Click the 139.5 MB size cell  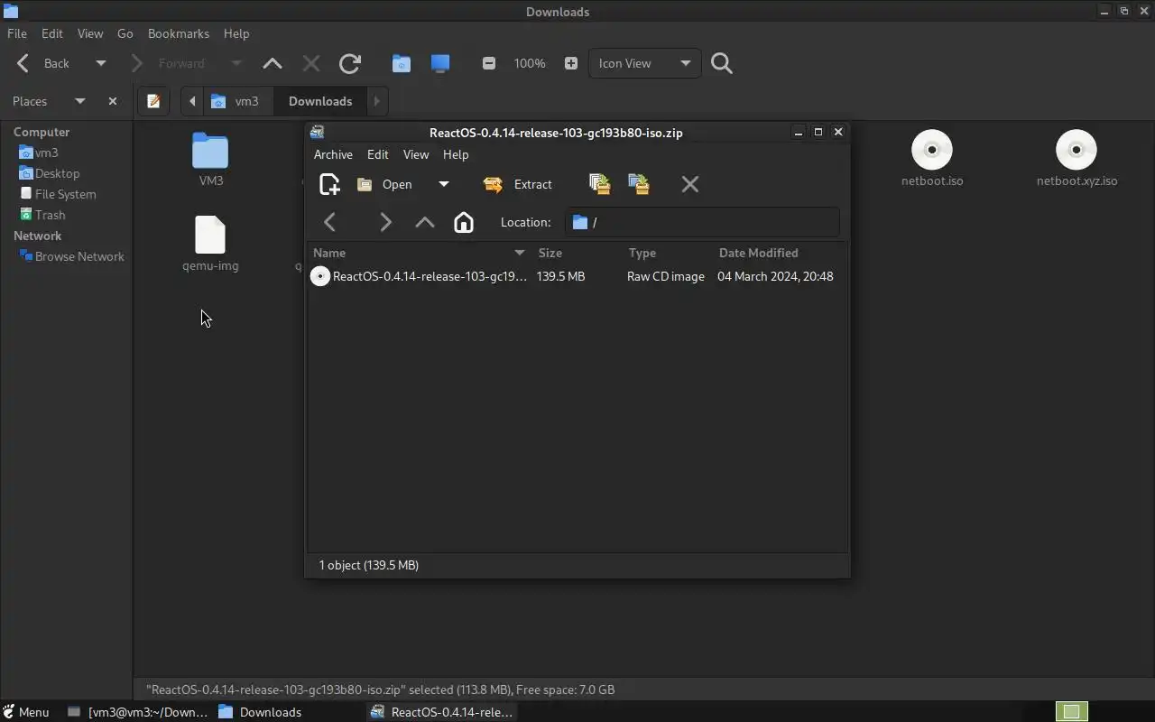[x=560, y=276]
